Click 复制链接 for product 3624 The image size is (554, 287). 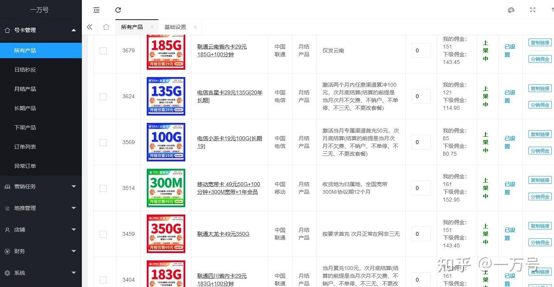(x=540, y=88)
